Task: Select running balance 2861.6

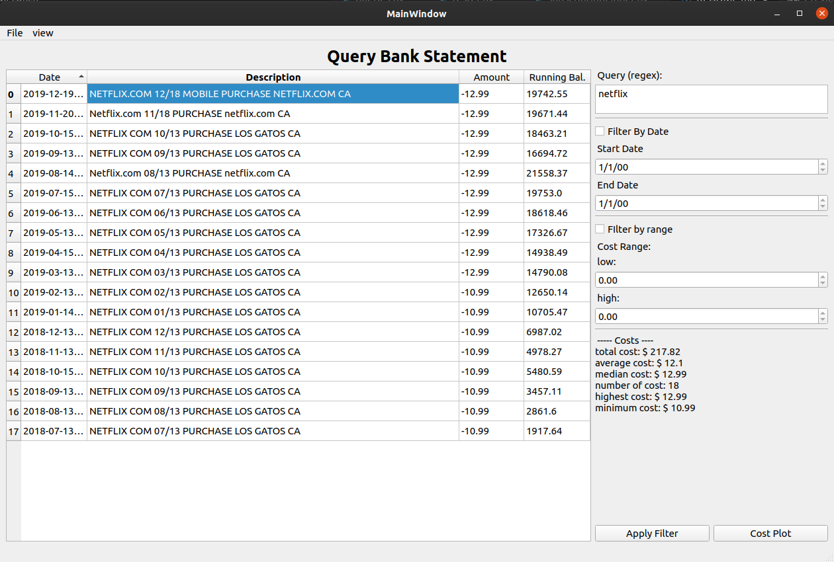Action: point(557,411)
